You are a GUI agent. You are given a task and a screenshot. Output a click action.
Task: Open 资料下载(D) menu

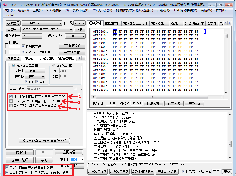click(x=81, y=10)
